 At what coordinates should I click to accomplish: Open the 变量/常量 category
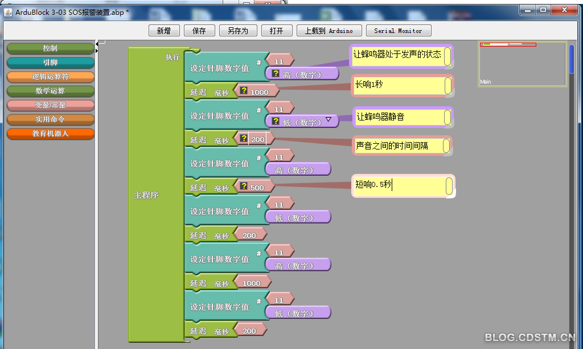(x=50, y=105)
